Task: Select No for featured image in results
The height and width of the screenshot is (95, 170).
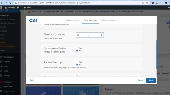Action: tap(77, 51)
